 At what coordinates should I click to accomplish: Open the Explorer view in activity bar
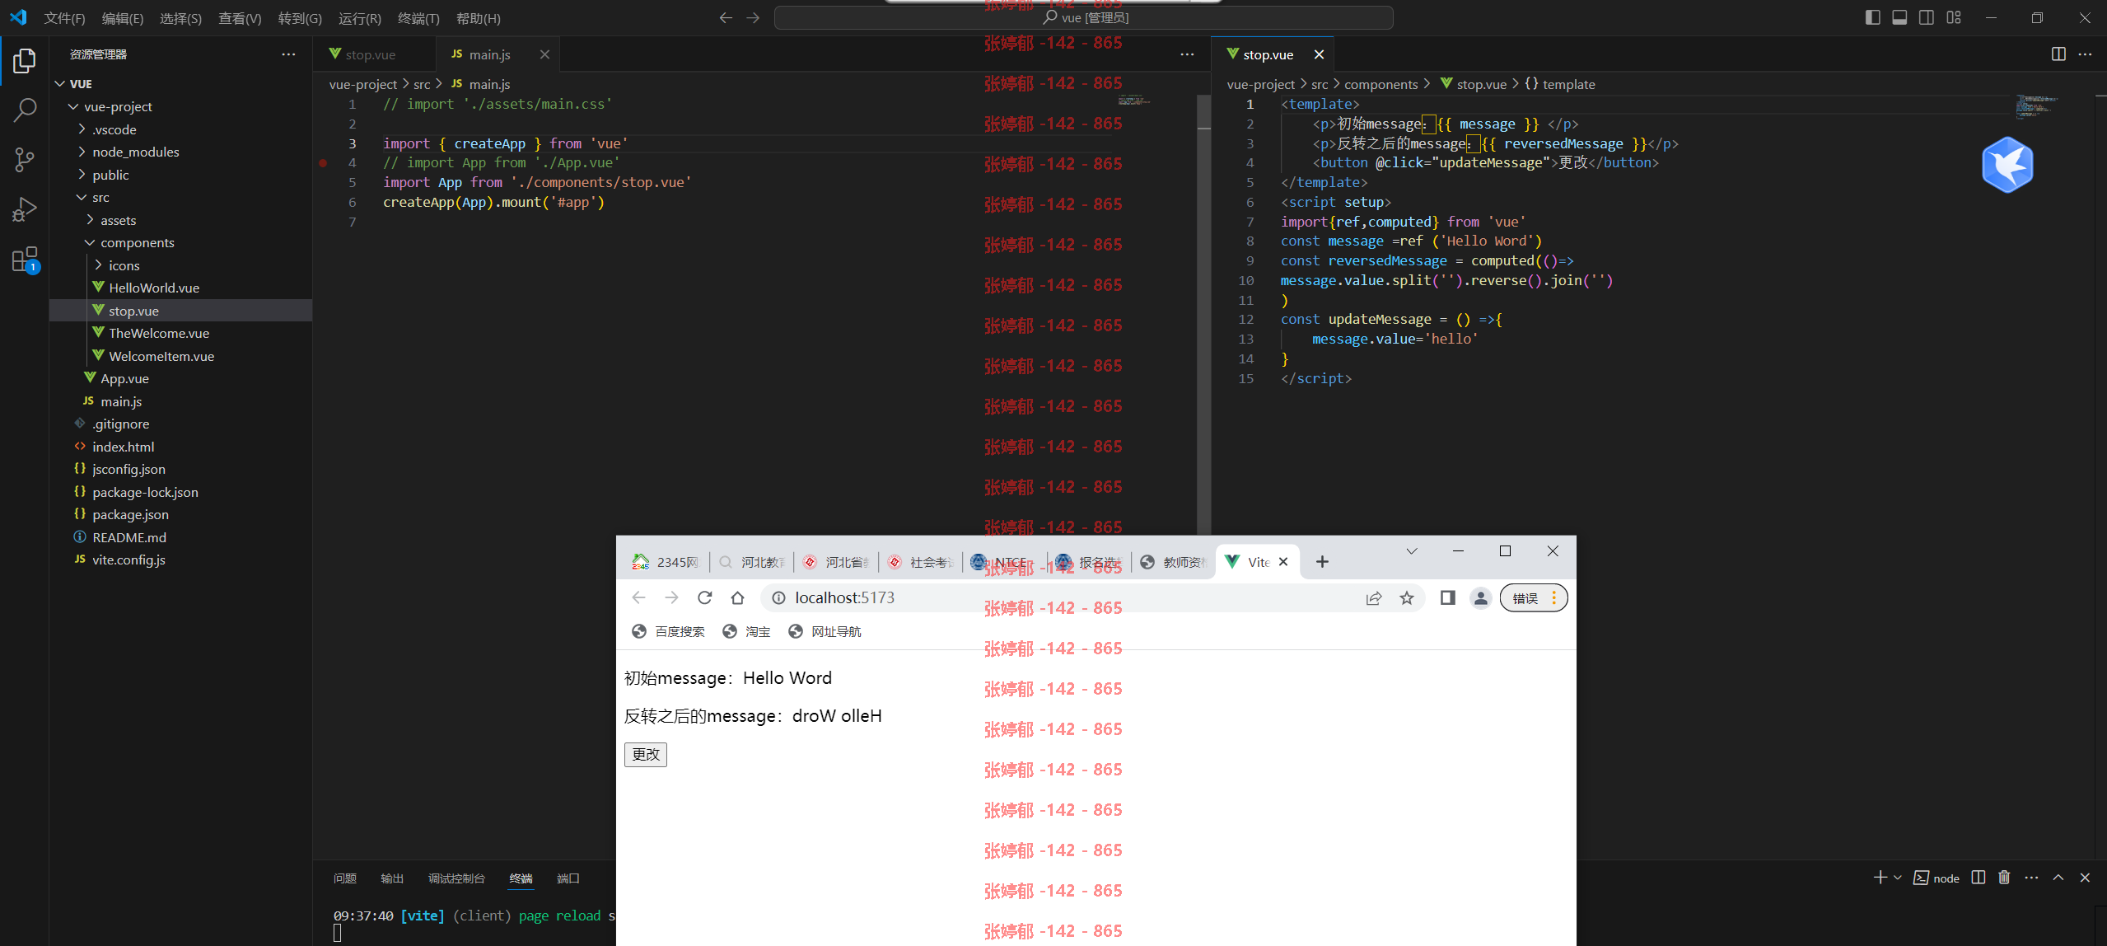pos(25,61)
